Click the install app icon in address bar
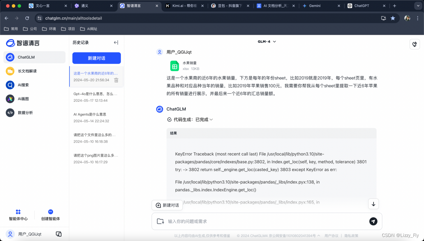The height and width of the screenshot is (241, 424). pyautogui.click(x=383, y=18)
